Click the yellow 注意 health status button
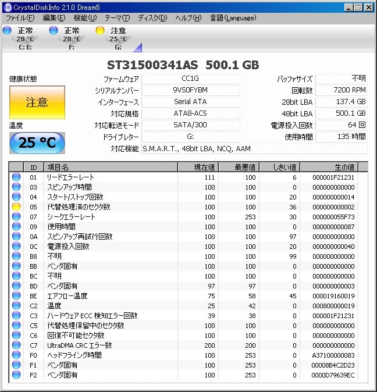The width and height of the screenshot is (377, 392). (37, 102)
